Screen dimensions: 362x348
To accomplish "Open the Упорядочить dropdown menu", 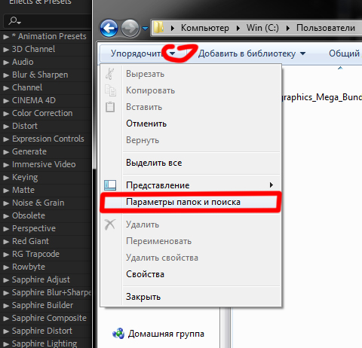I will [143, 53].
